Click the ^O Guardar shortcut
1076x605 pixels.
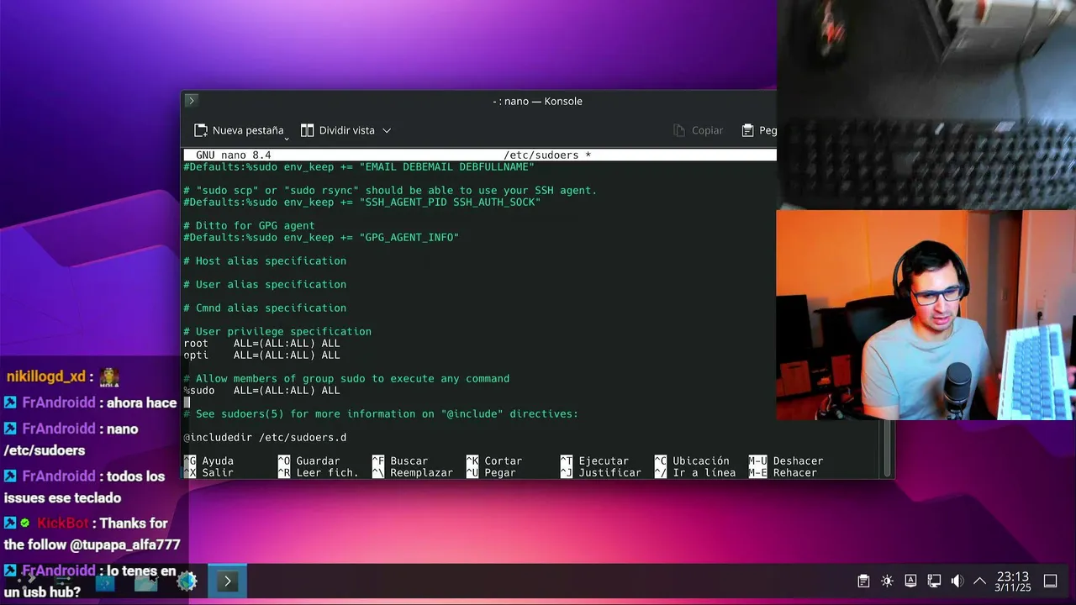(x=309, y=461)
